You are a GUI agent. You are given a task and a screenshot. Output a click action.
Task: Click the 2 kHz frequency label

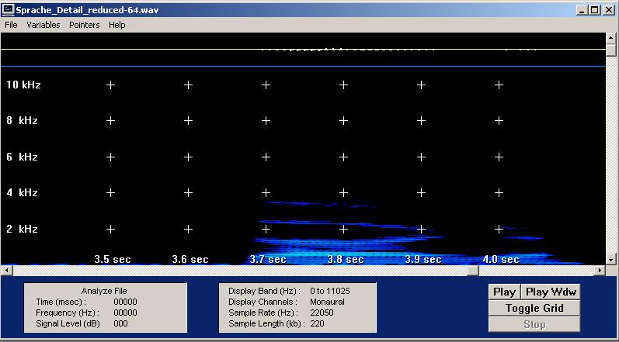[x=22, y=229]
